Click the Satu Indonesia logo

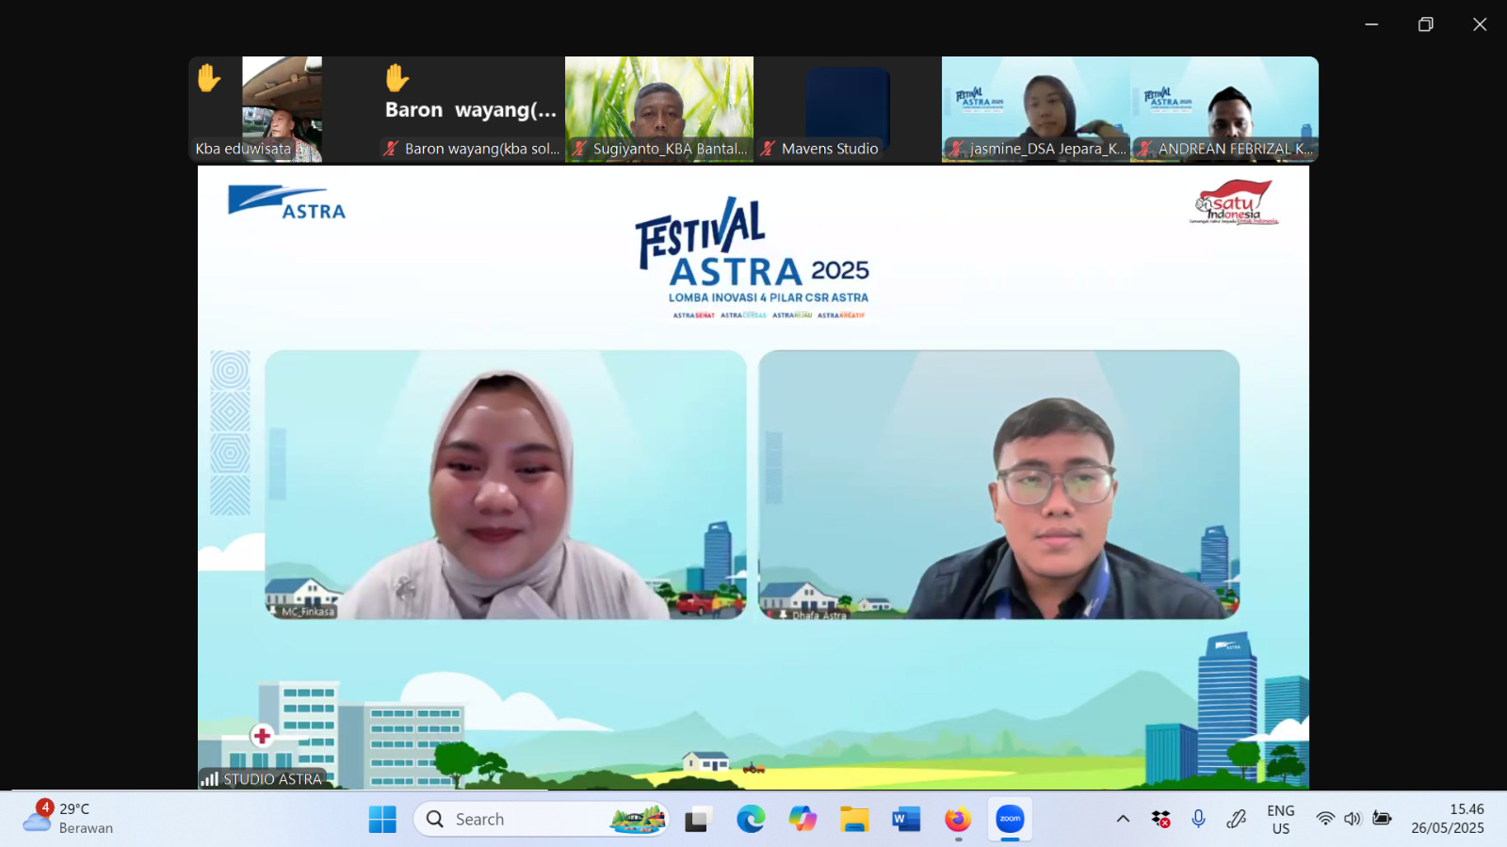[1234, 202]
